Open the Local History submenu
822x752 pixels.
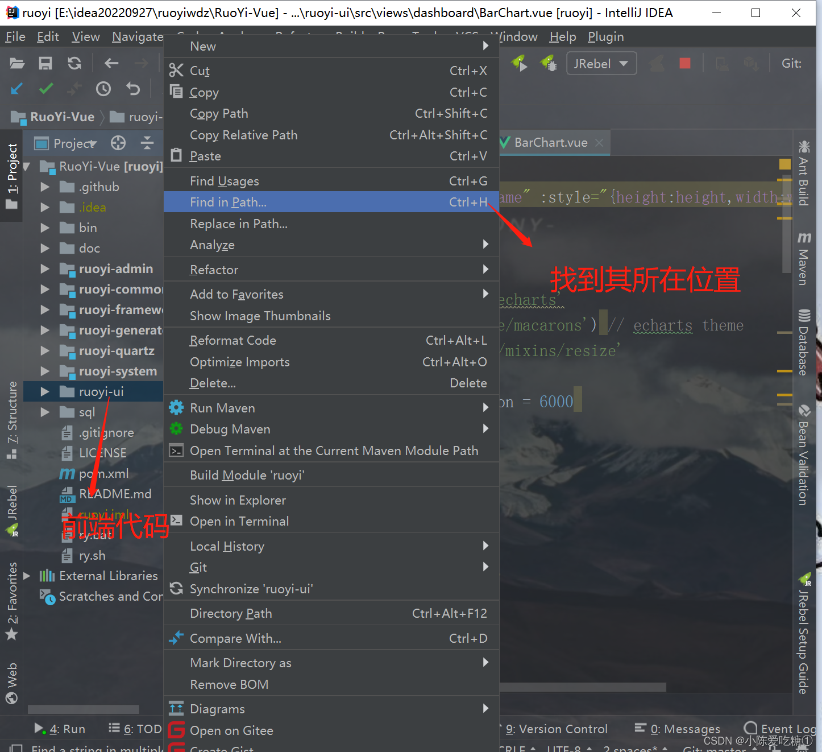331,546
